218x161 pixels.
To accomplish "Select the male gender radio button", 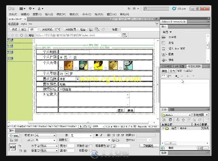I will [61, 57].
